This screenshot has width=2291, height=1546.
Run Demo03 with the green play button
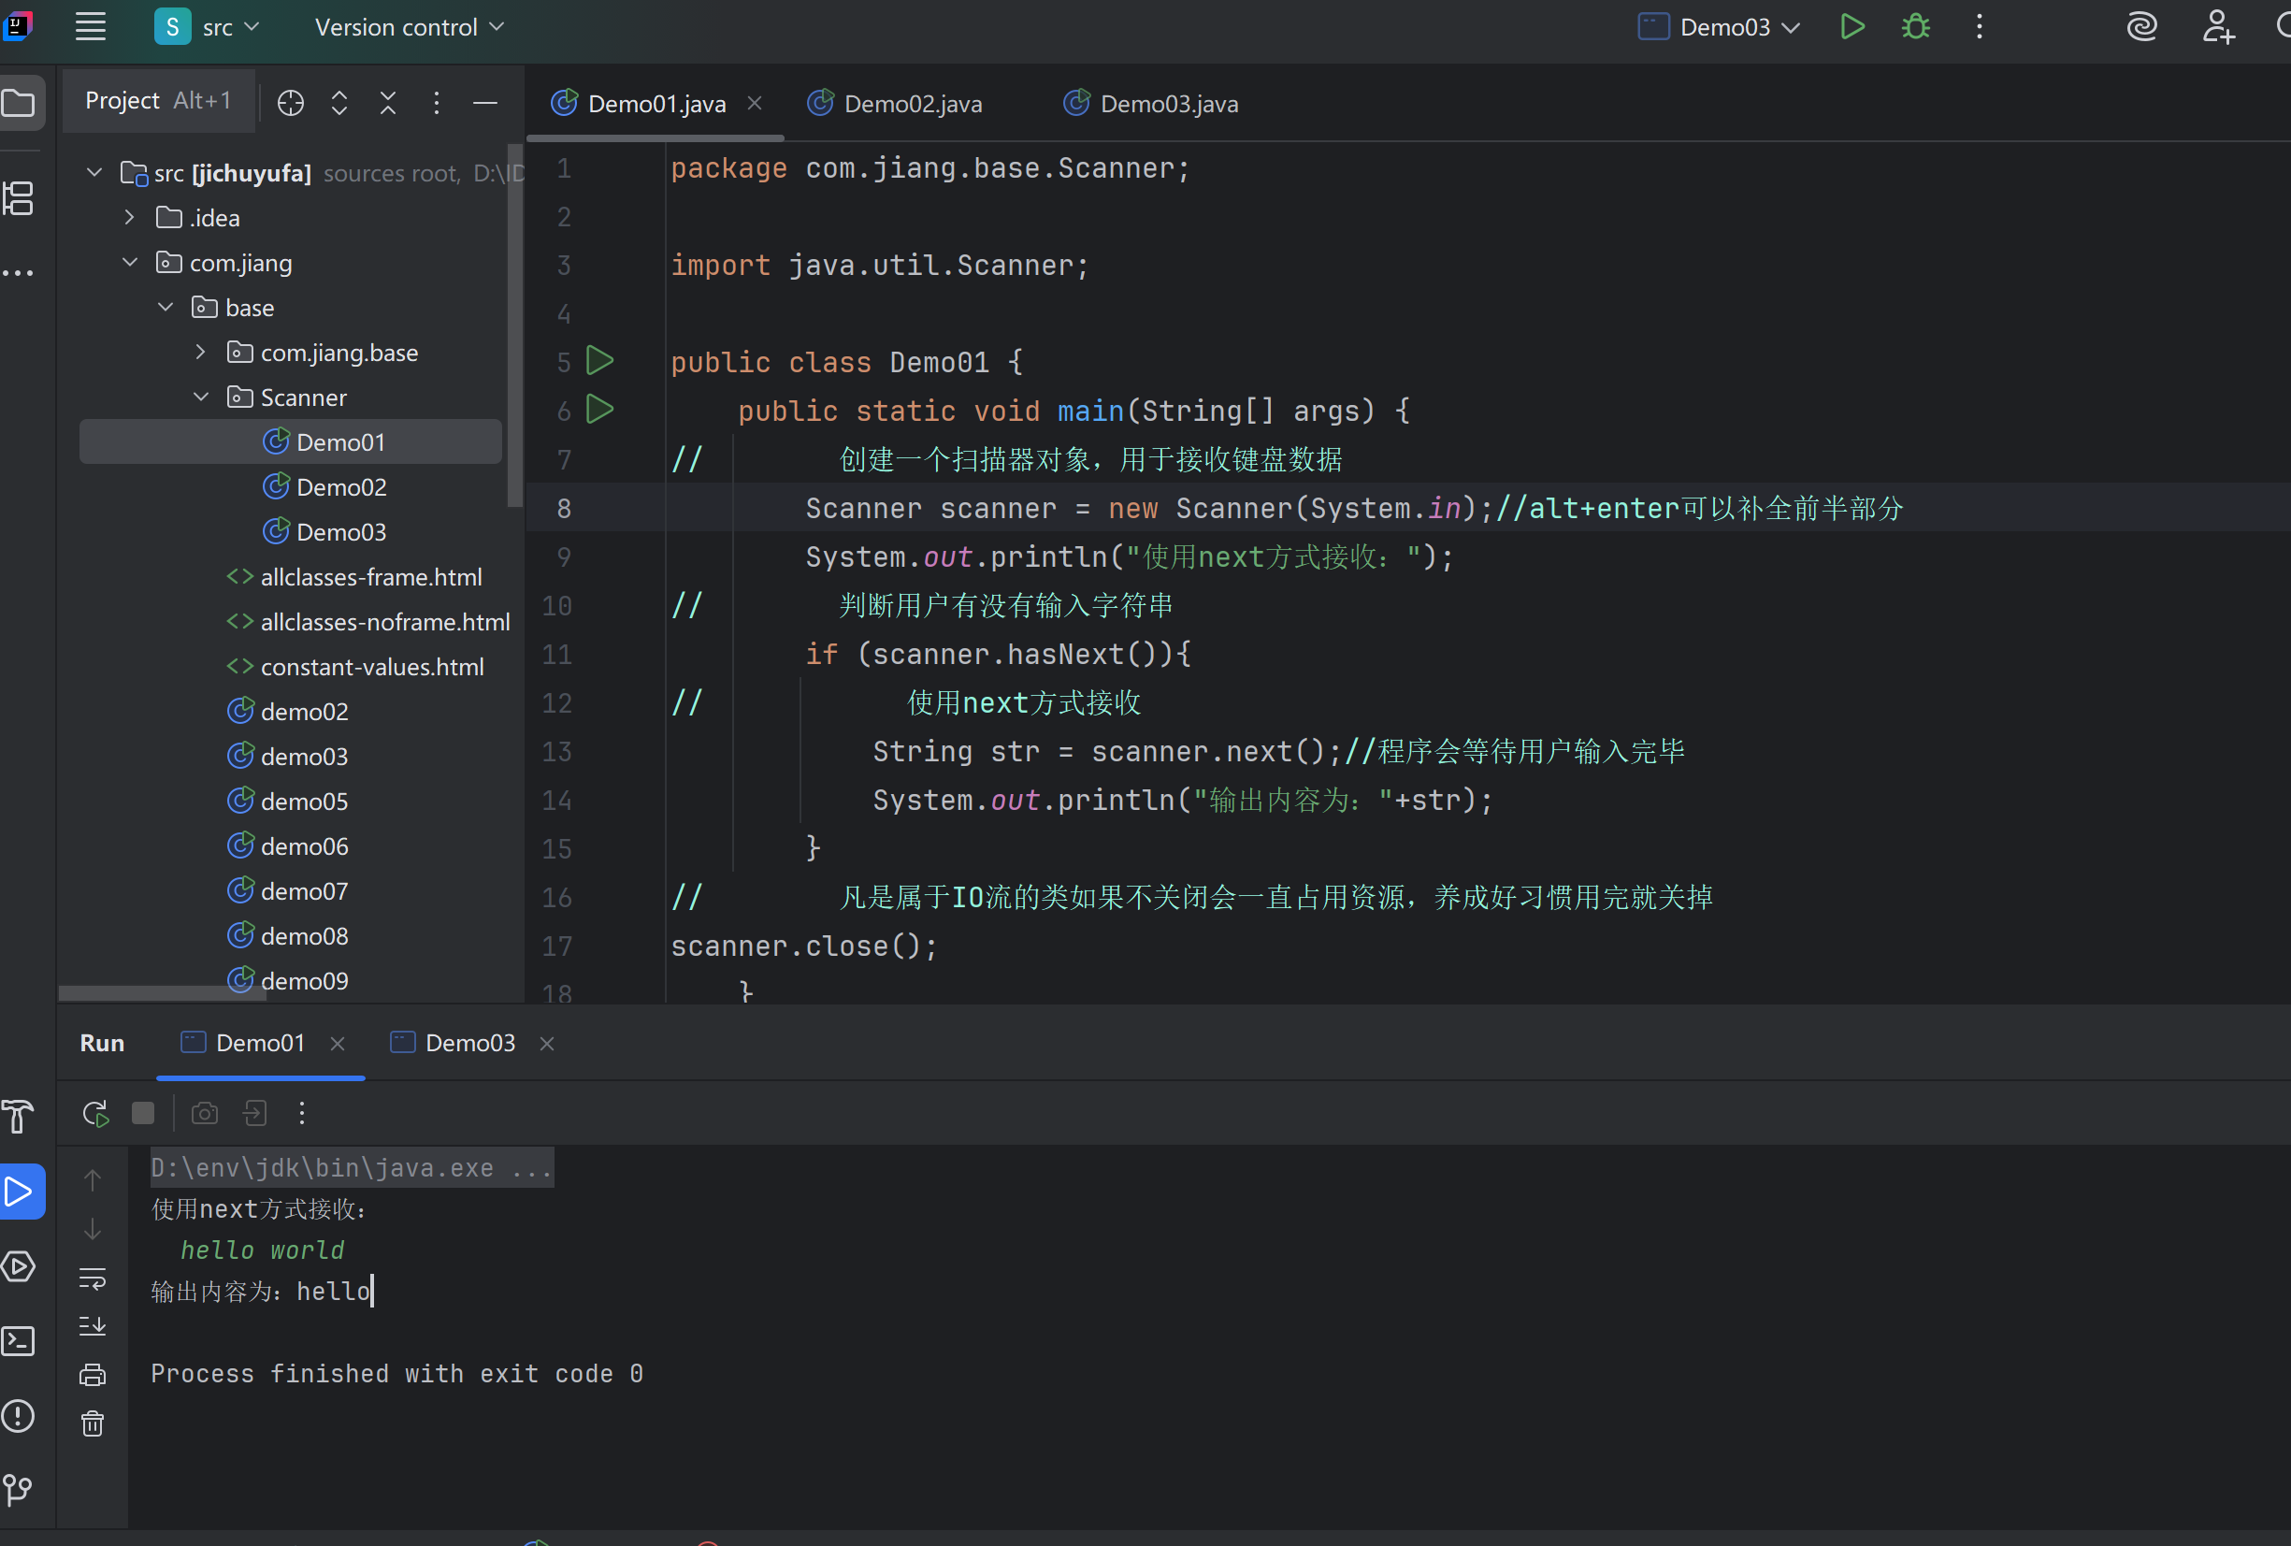pos(1852,26)
